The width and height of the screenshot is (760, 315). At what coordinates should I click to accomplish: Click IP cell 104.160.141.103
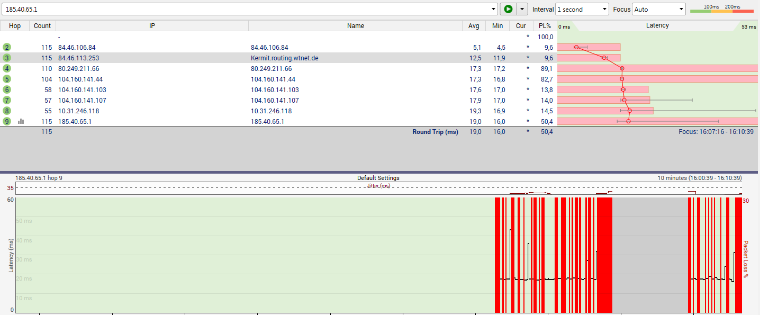click(x=82, y=90)
